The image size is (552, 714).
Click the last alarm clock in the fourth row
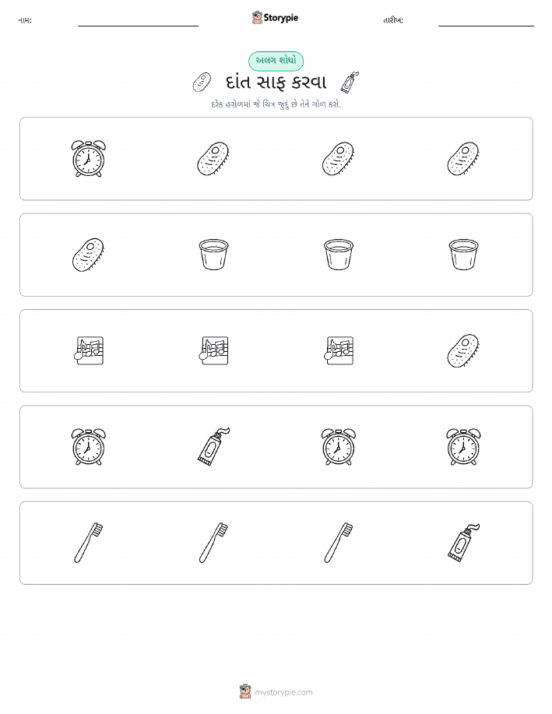463,447
